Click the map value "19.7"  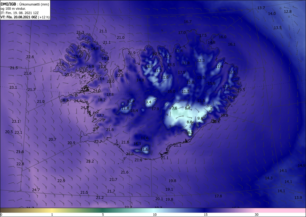click(x=156, y=54)
